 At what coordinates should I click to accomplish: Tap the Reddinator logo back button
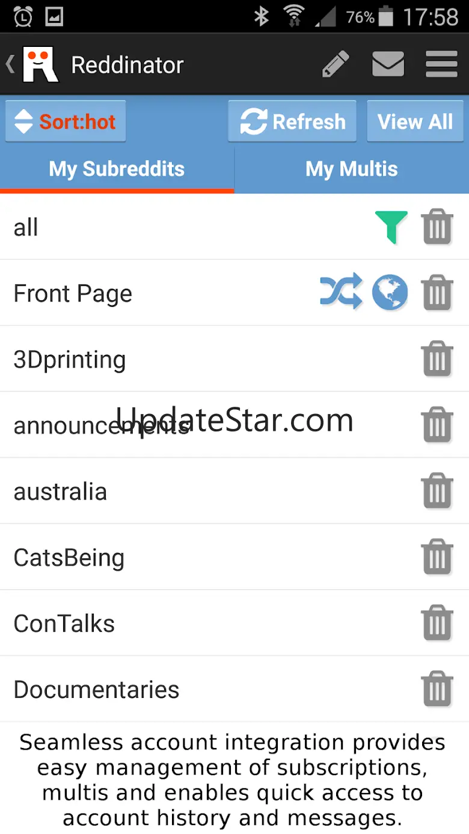(x=34, y=64)
